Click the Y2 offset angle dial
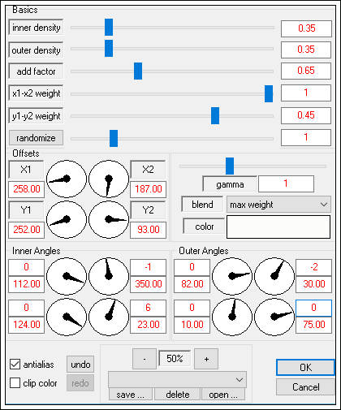Screen dimensions: 341x410 click(x=109, y=219)
